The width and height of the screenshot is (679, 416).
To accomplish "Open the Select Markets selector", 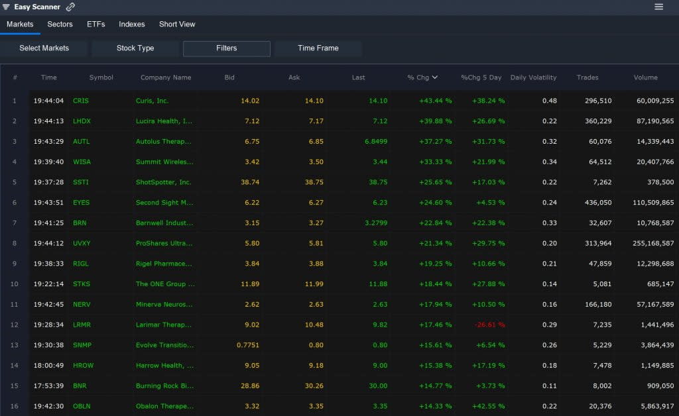I will pos(44,48).
